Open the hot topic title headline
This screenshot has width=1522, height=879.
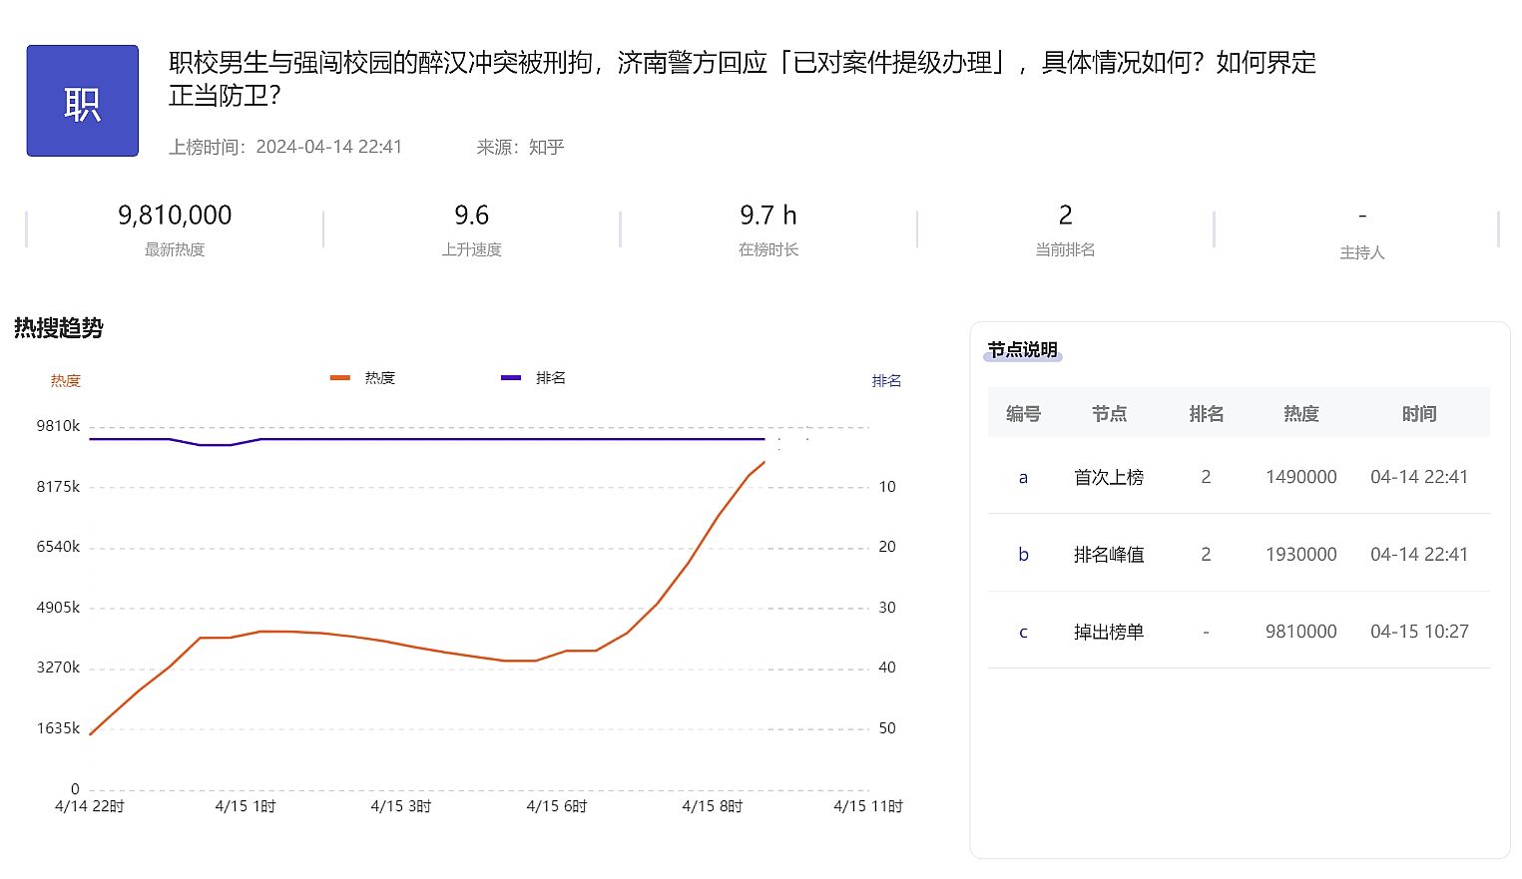tap(742, 79)
